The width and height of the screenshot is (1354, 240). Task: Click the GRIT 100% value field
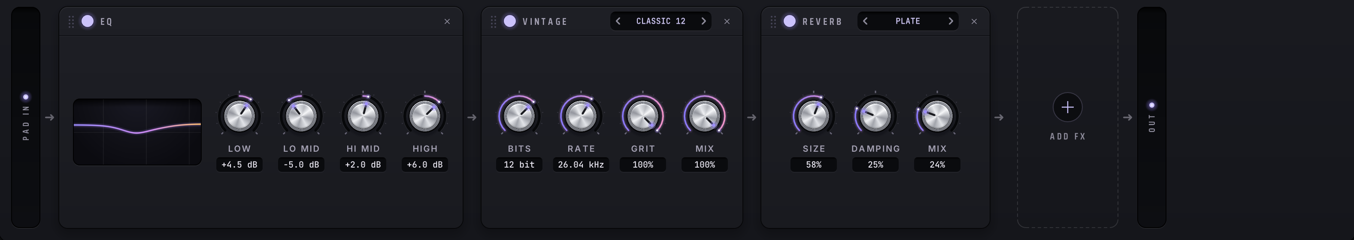point(643,165)
